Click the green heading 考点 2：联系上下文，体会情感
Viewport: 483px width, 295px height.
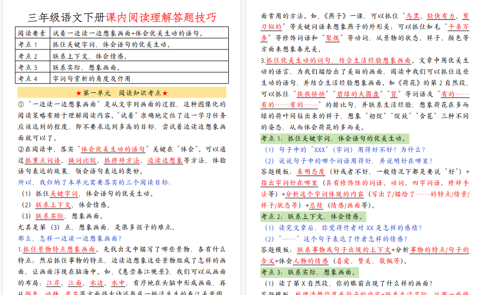313,216
